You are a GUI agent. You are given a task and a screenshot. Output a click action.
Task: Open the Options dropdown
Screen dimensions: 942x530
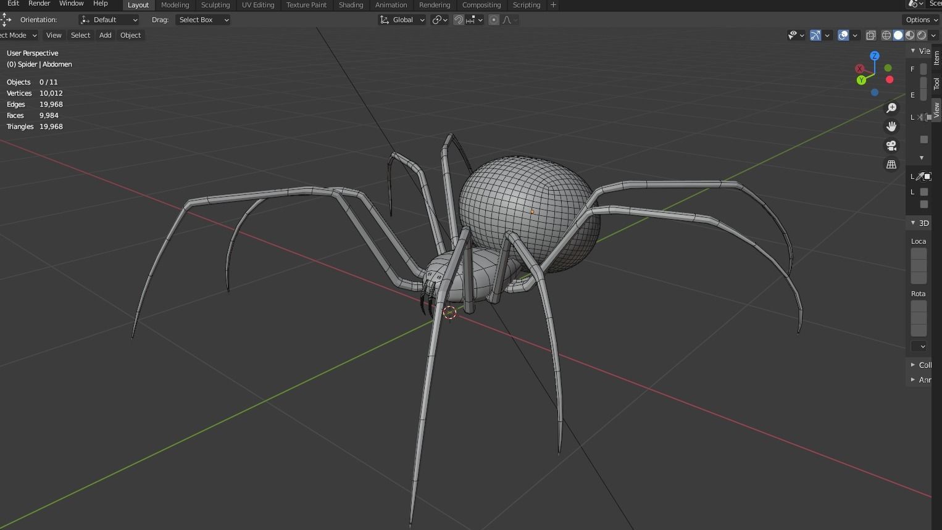pyautogui.click(x=922, y=20)
